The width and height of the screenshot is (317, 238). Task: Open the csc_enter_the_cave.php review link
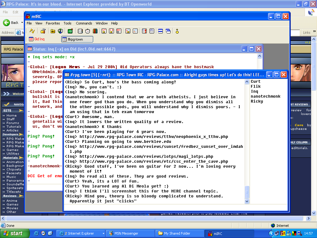click(x=154, y=161)
